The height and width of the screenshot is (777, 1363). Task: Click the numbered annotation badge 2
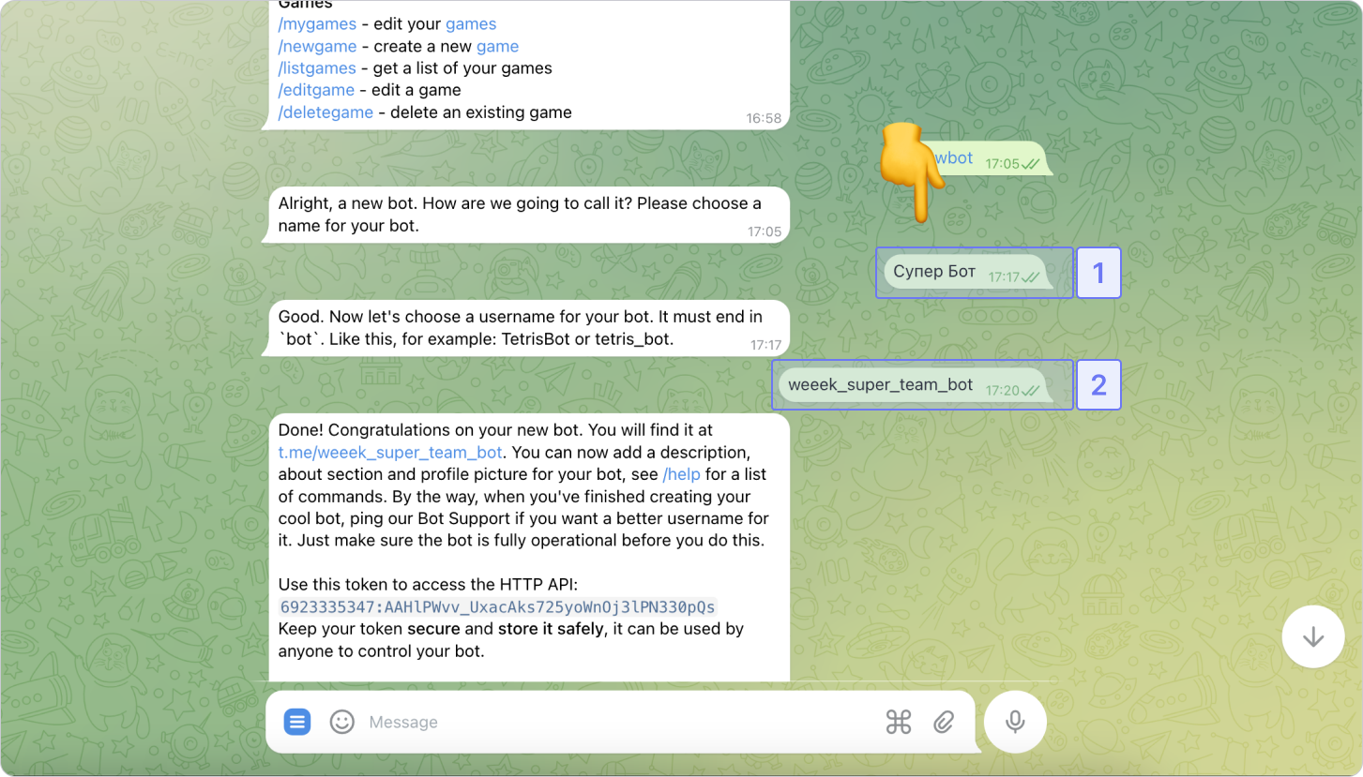(x=1098, y=385)
